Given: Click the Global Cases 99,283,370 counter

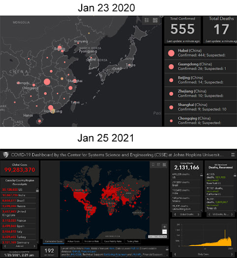Looking at the screenshot, I should point(20,168).
